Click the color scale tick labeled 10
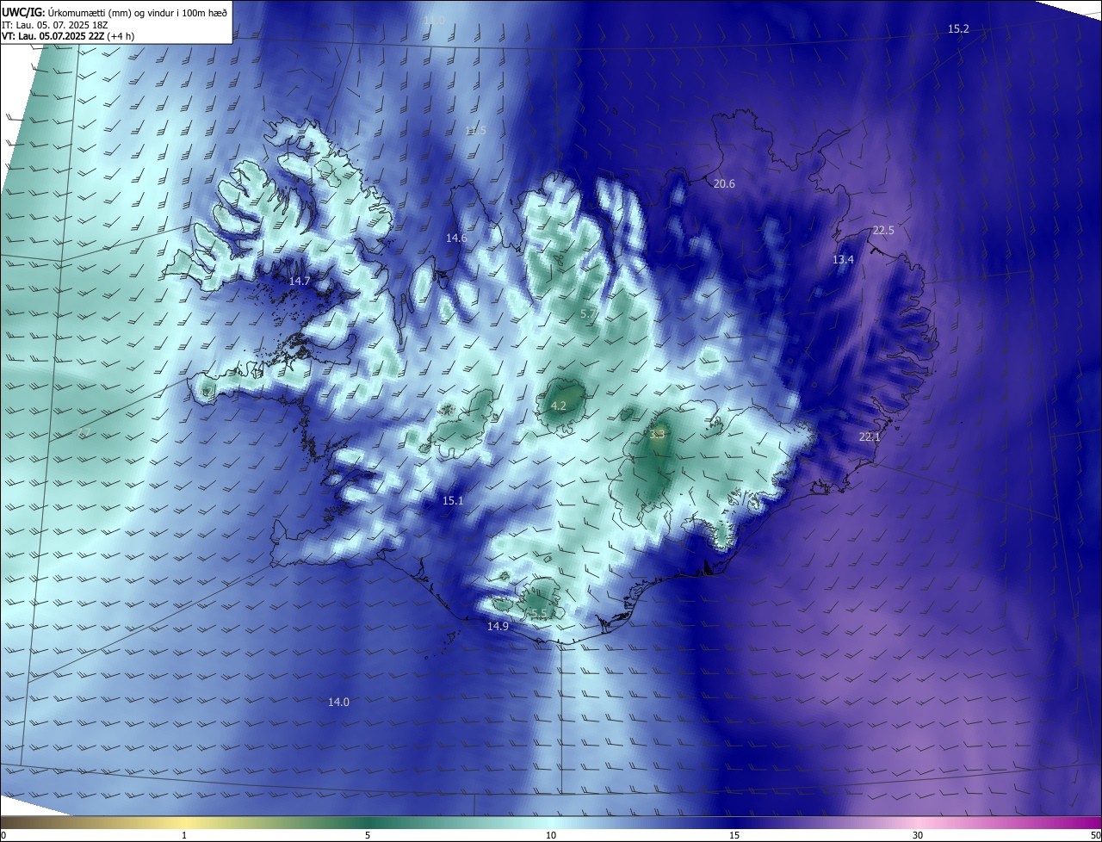Viewport: 1102px width, 842px height. tap(551, 836)
